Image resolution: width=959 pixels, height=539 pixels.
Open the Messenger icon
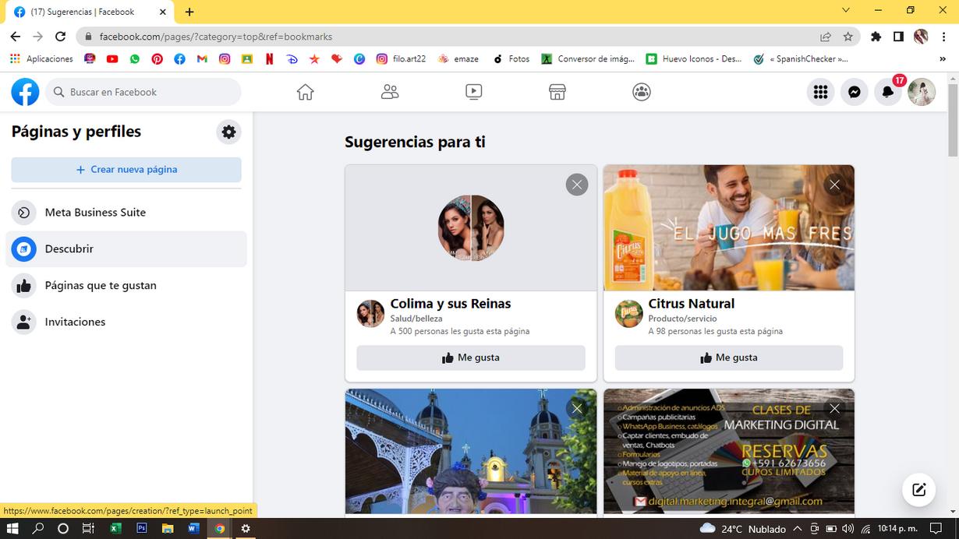(x=855, y=92)
